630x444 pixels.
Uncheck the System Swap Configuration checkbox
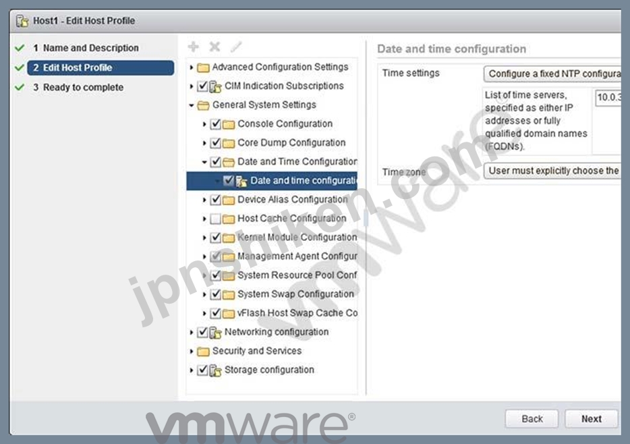[x=216, y=294]
